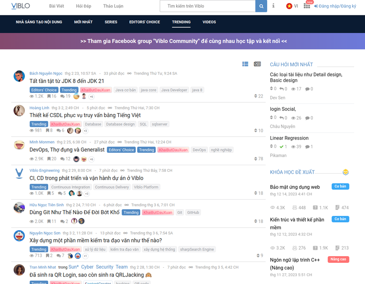The width and height of the screenshot is (365, 284).
Task: Open the apps grid icon marked new
Action: 307,6
